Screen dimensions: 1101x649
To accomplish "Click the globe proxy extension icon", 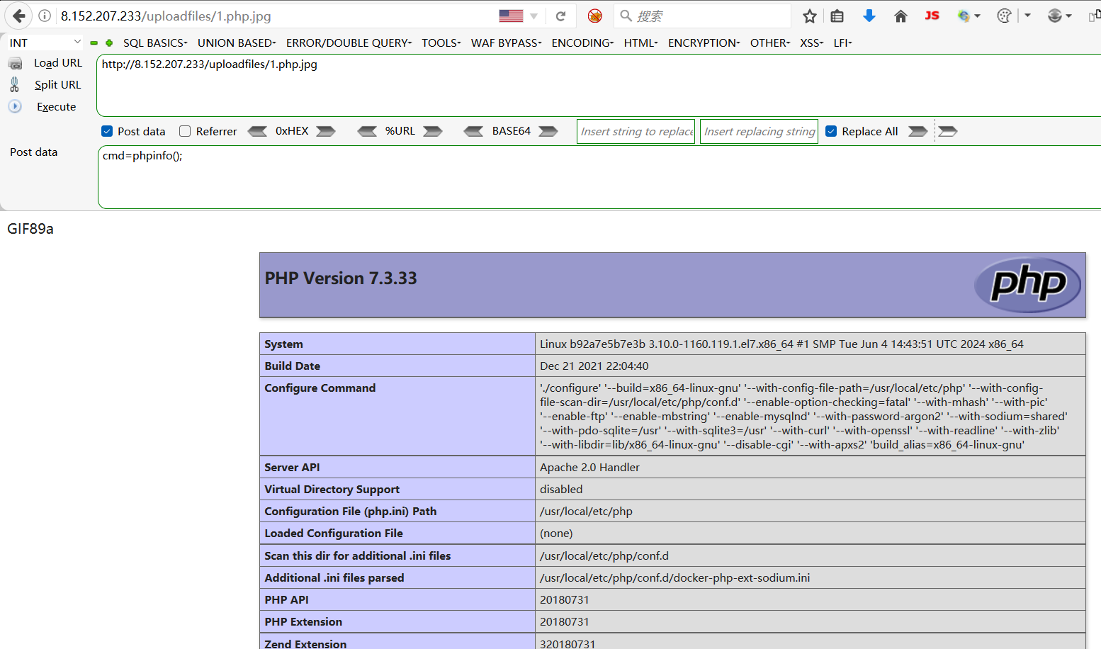I will [964, 16].
